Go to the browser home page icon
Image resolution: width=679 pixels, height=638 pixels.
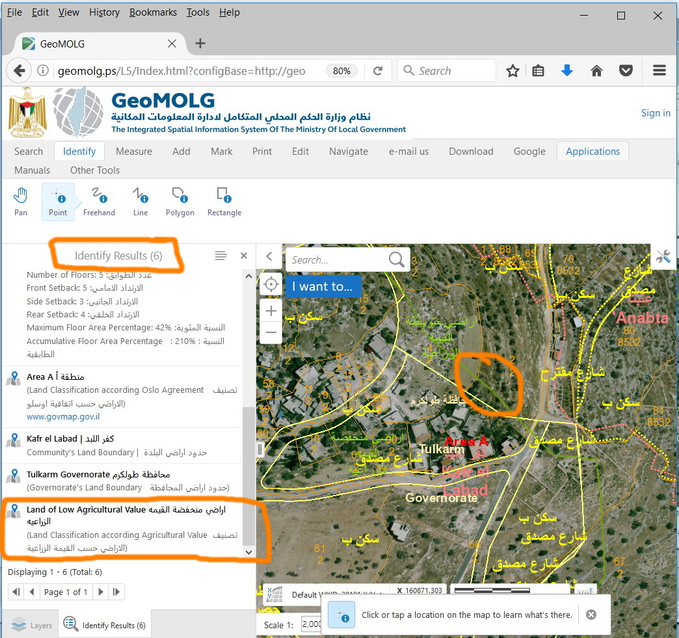pos(596,71)
